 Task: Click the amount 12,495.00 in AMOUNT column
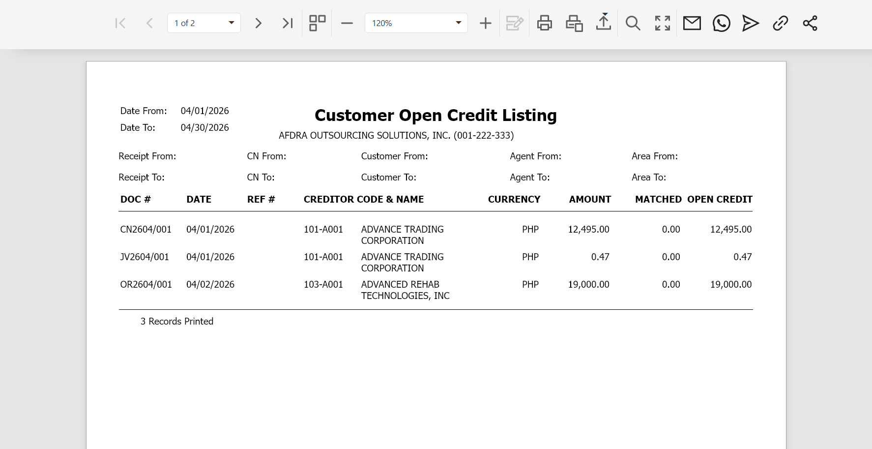click(588, 229)
